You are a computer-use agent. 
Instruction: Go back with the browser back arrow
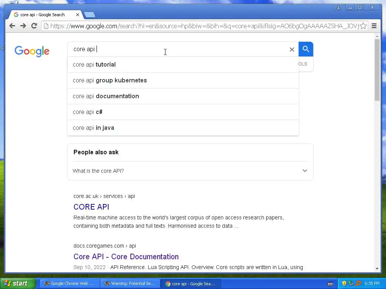click(x=12, y=26)
